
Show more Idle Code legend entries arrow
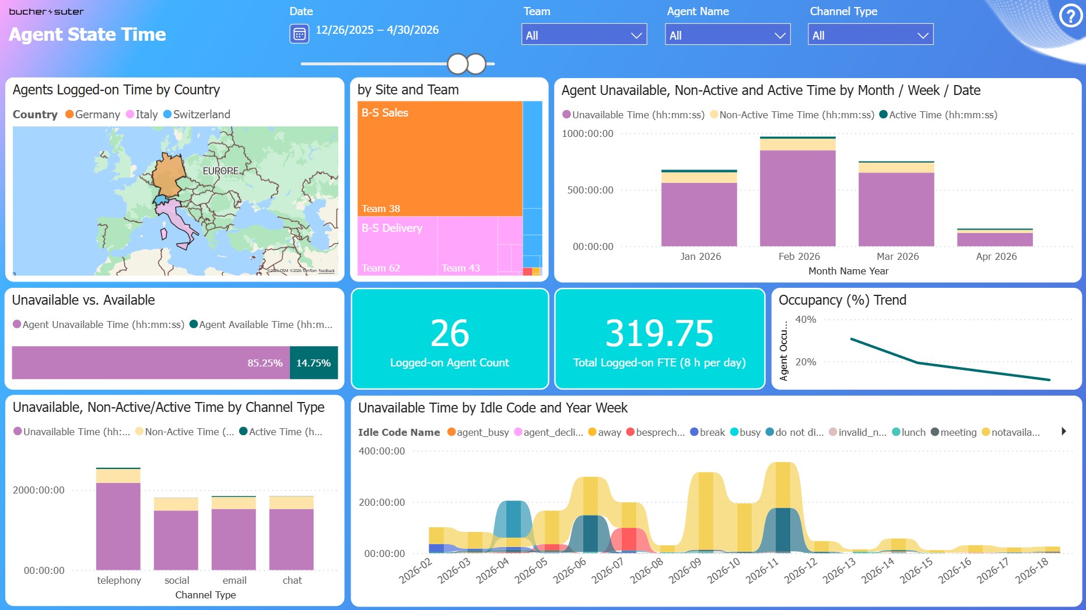[x=1064, y=432]
